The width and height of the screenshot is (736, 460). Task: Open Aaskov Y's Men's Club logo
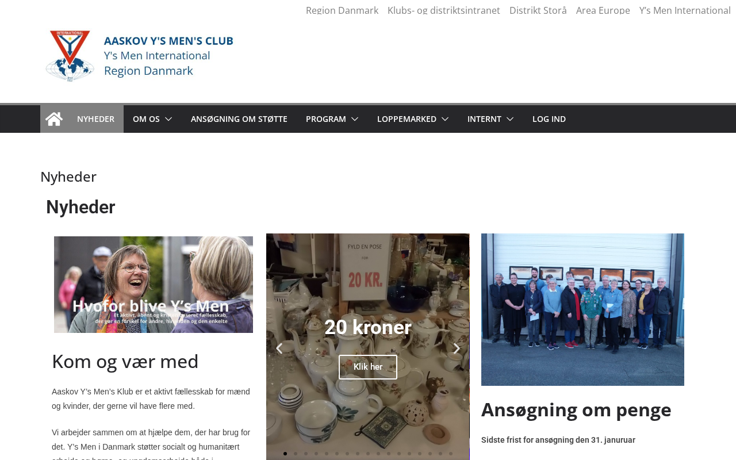140,56
